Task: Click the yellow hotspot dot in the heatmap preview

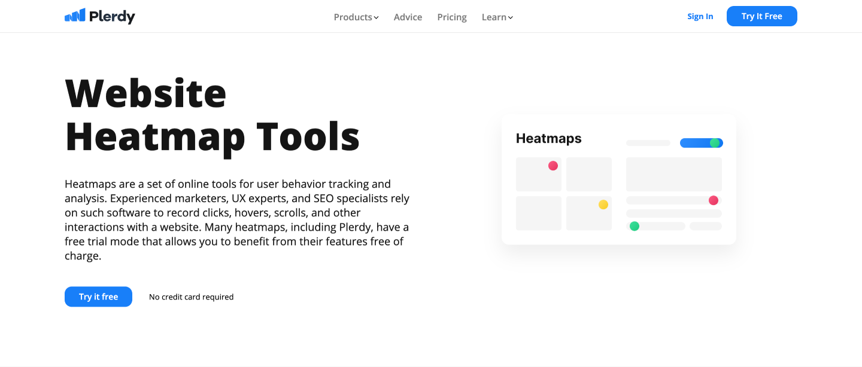Action: pyautogui.click(x=604, y=204)
